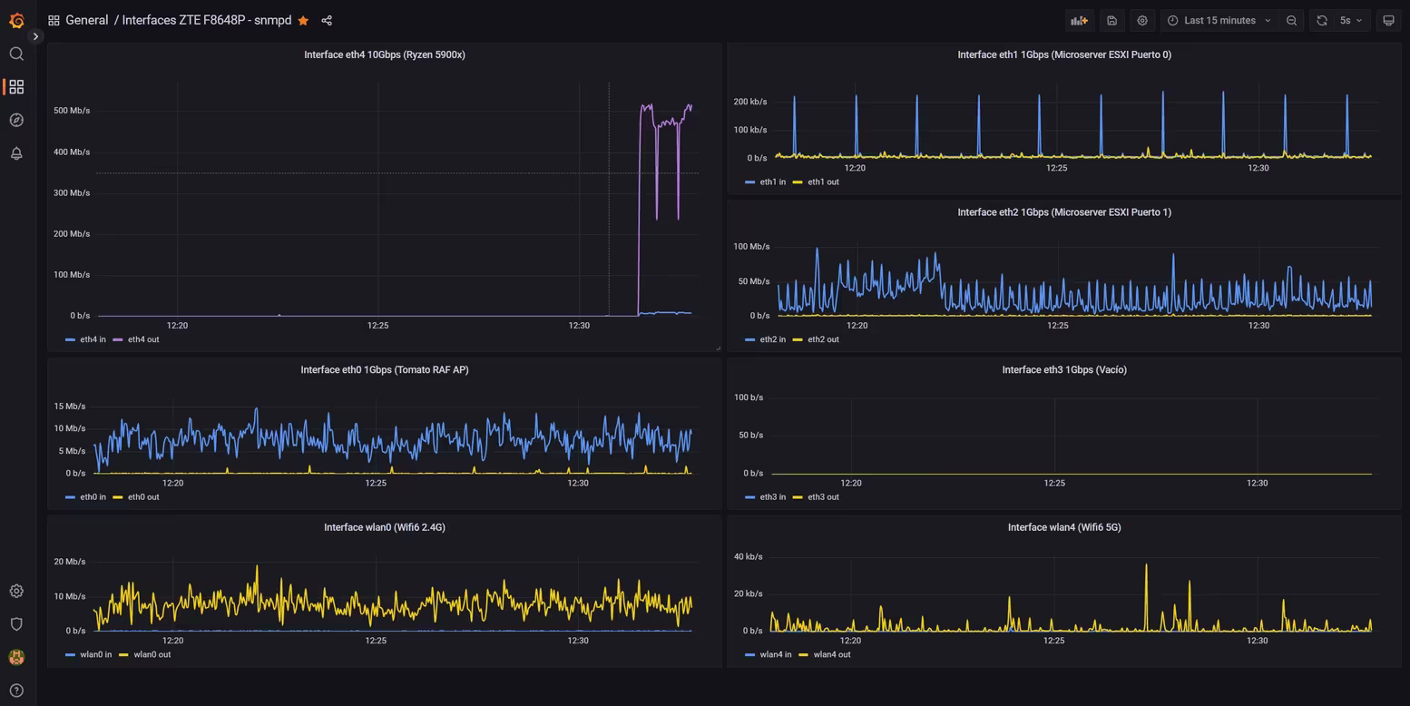
Task: Save the dashboard with the disk icon
Action: (x=1111, y=20)
